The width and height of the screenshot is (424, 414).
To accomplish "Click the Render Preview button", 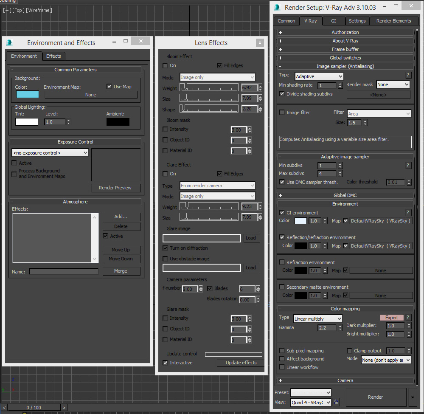I will tap(115, 188).
